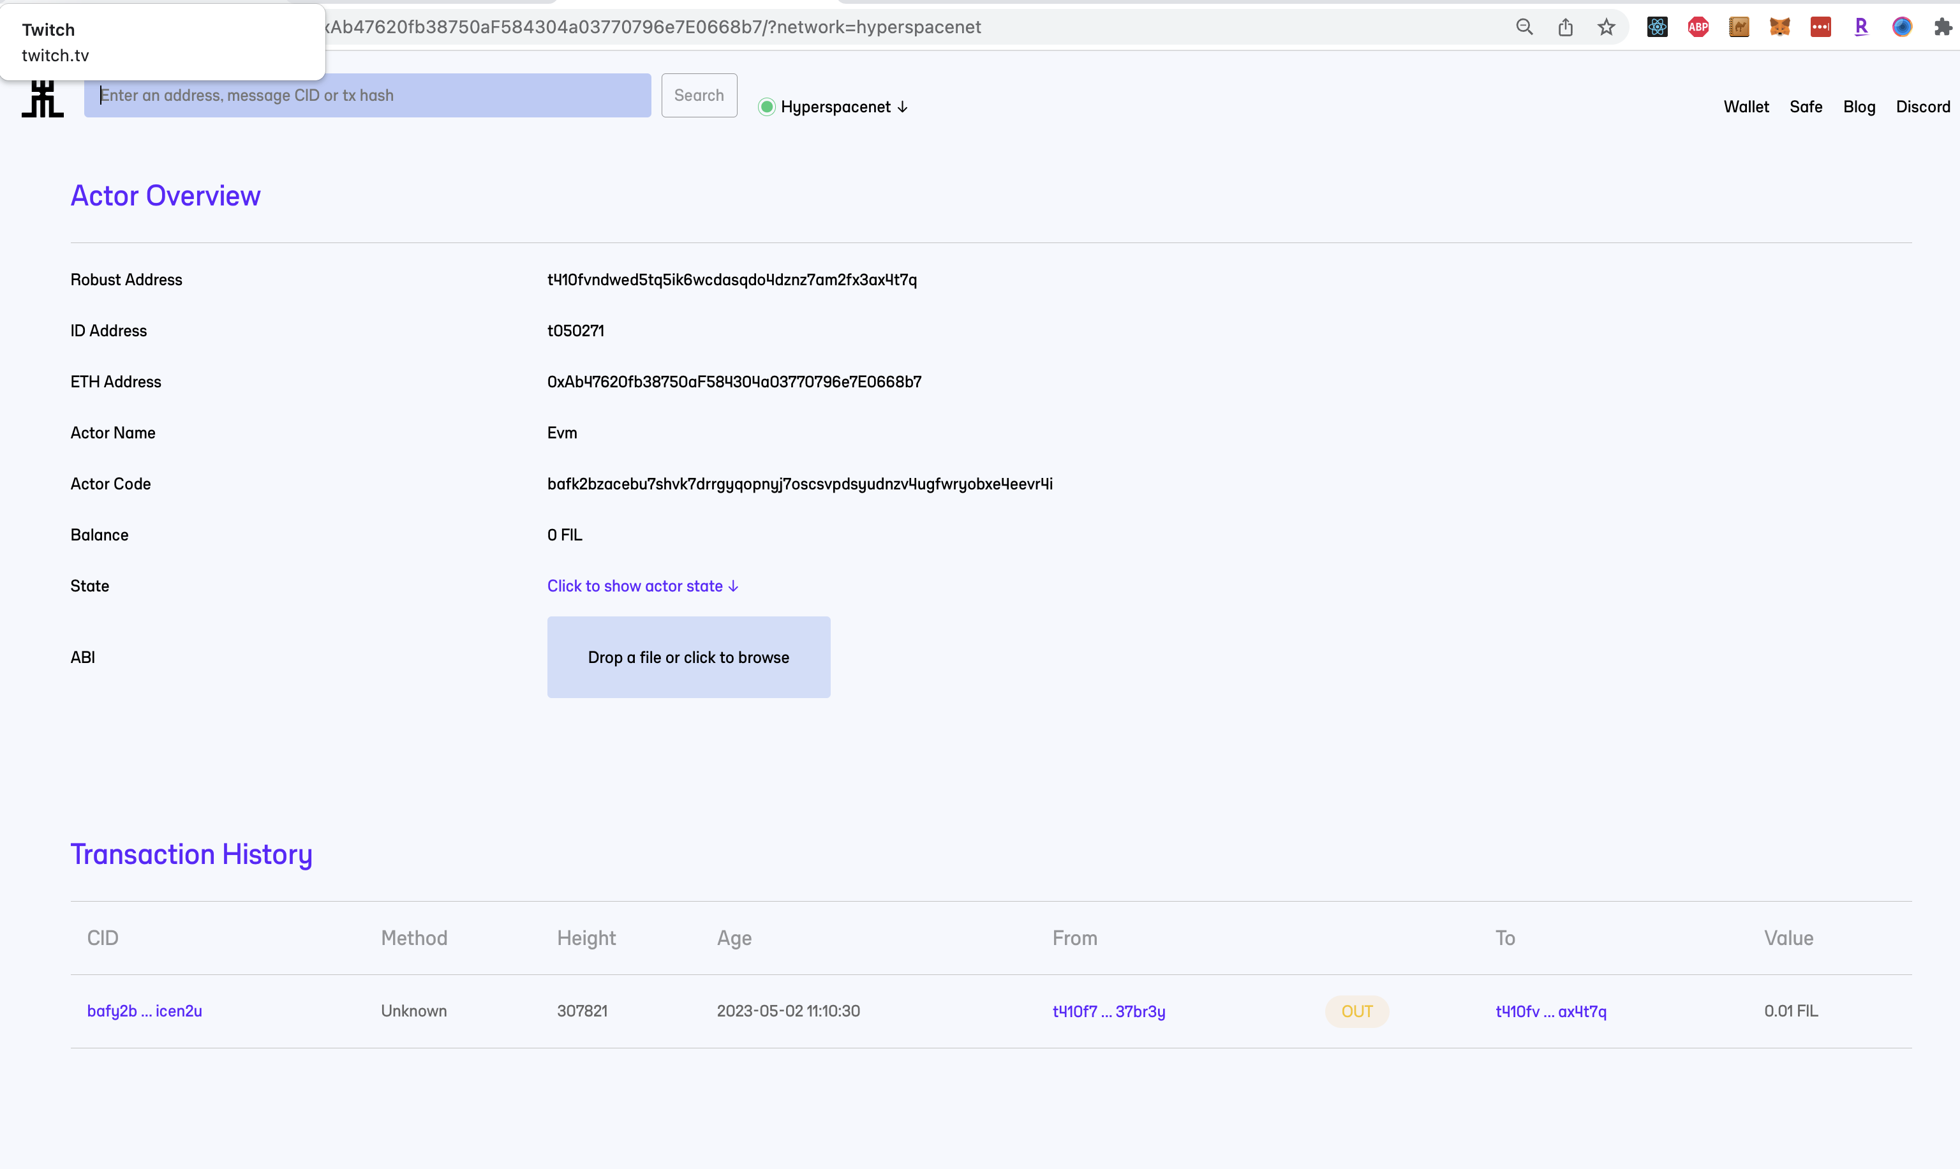Image resolution: width=1960 pixels, height=1169 pixels.
Task: Click the ABI file drop area
Action: click(688, 657)
